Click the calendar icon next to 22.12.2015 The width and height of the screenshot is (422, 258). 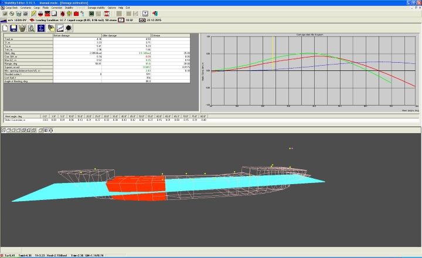click(x=142, y=20)
